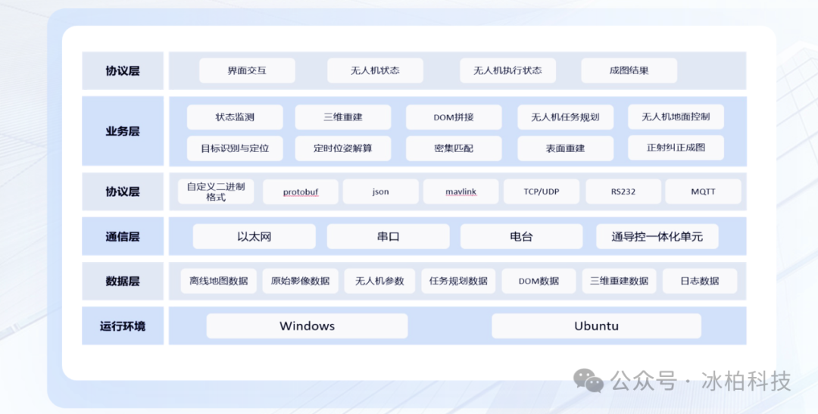Click the 目标识别与定位 module
This screenshot has width=818, height=414.
235,148
